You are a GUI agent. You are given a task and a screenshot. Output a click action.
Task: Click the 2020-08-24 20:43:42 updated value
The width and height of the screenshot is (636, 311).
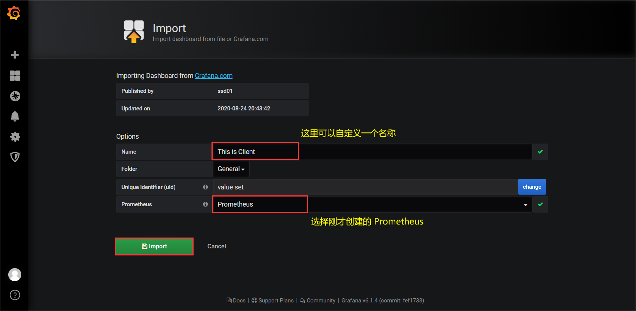244,109
